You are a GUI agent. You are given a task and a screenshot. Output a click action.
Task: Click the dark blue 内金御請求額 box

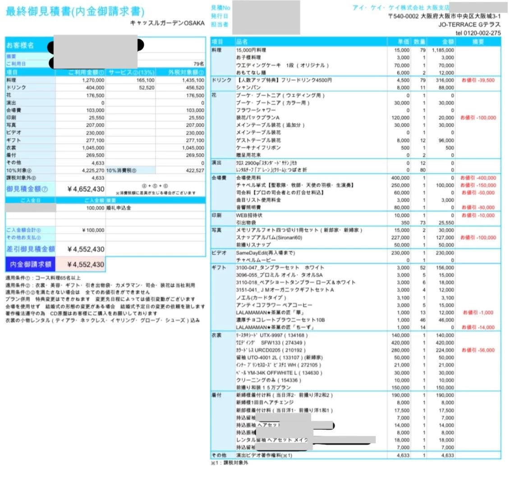coord(31,264)
